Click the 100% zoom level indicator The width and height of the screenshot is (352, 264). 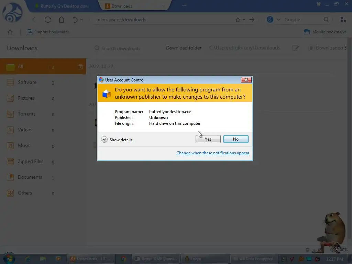[343, 250]
